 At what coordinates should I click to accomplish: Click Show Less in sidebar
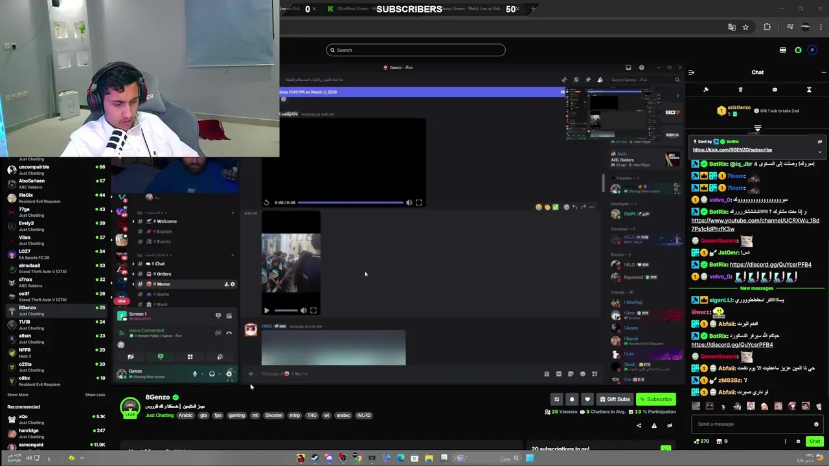(95, 395)
